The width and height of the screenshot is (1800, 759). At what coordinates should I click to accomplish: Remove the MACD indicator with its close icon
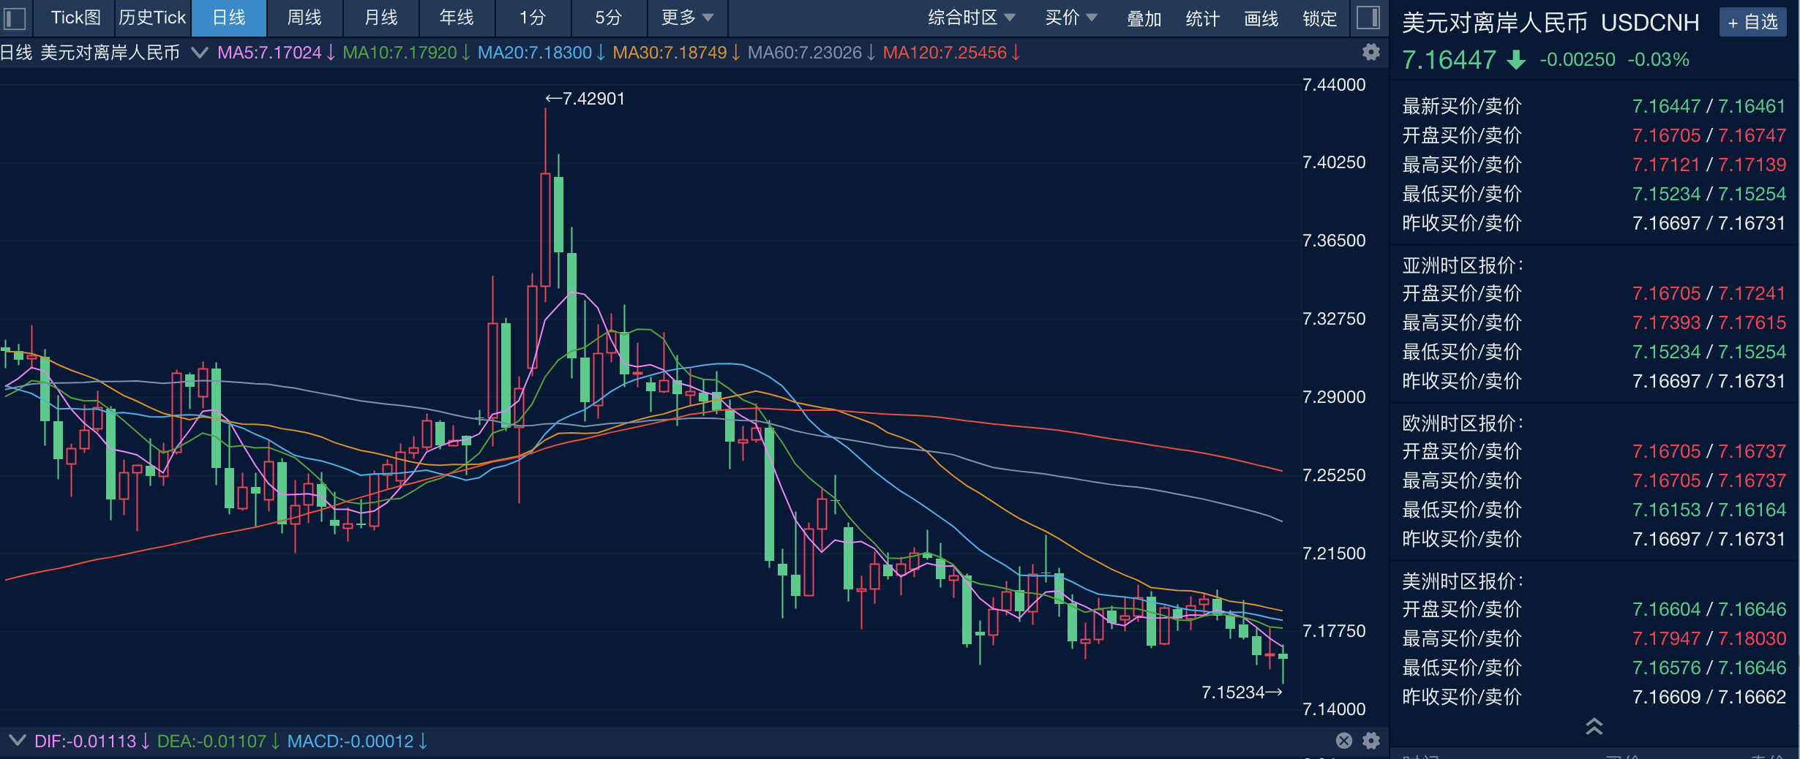[1343, 741]
